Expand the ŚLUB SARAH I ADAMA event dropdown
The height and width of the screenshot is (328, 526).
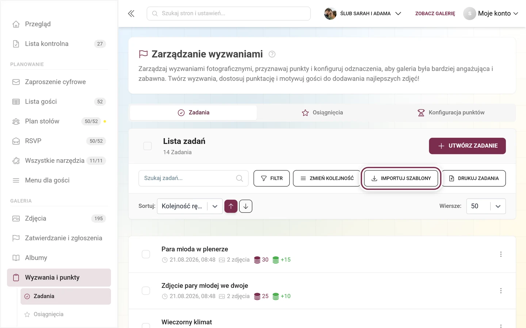point(363,13)
